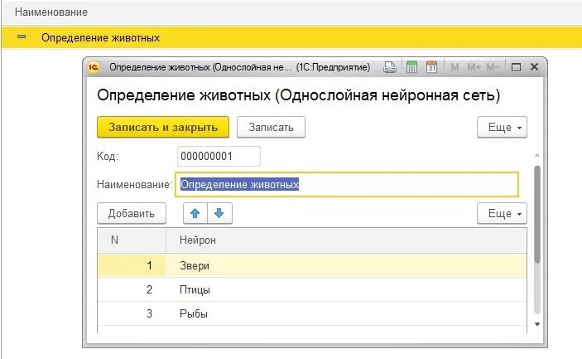
Task: Close the Определение животных dialog
Action: click(535, 67)
